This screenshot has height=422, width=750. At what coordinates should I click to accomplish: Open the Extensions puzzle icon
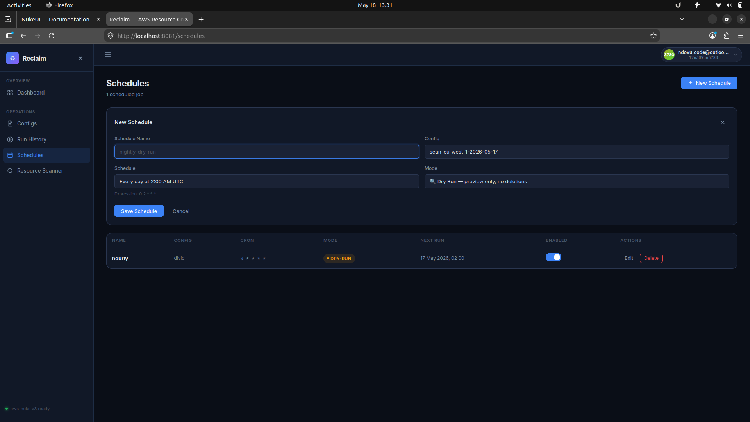point(727,36)
